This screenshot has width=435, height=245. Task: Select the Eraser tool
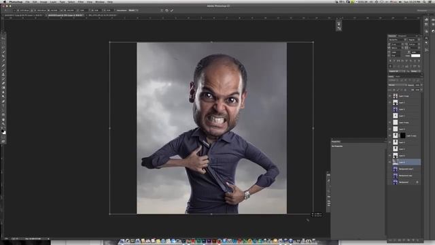tap(3, 83)
